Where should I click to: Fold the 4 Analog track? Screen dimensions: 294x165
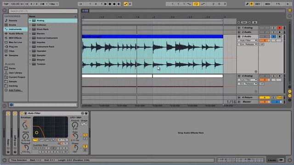point(239,76)
